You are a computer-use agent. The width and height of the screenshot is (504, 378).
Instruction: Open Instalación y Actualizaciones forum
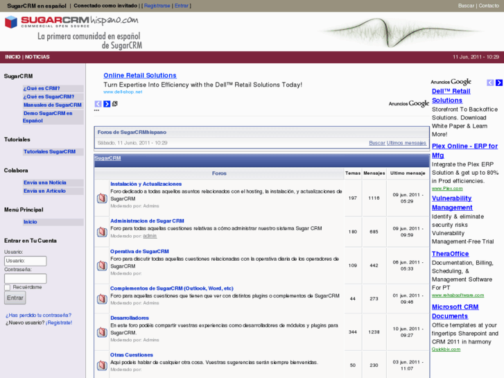tap(146, 184)
